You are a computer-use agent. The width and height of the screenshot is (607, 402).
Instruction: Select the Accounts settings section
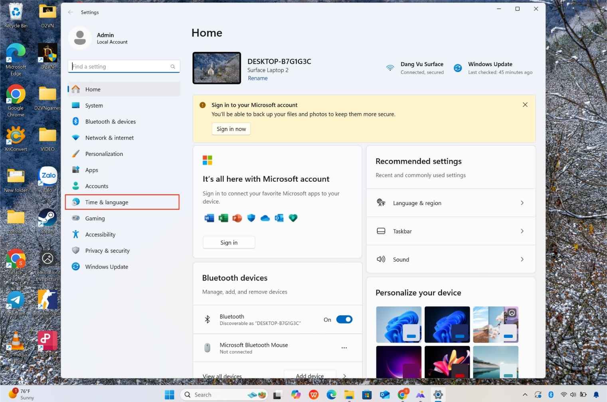(x=97, y=186)
